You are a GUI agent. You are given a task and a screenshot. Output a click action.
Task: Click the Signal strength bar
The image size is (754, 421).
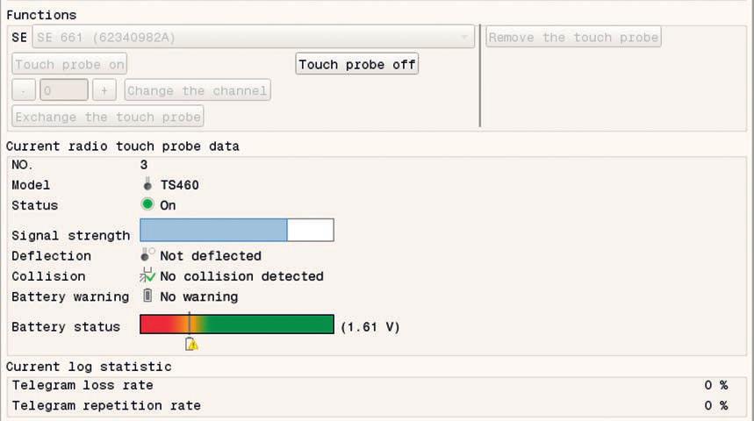pyautogui.click(x=237, y=230)
